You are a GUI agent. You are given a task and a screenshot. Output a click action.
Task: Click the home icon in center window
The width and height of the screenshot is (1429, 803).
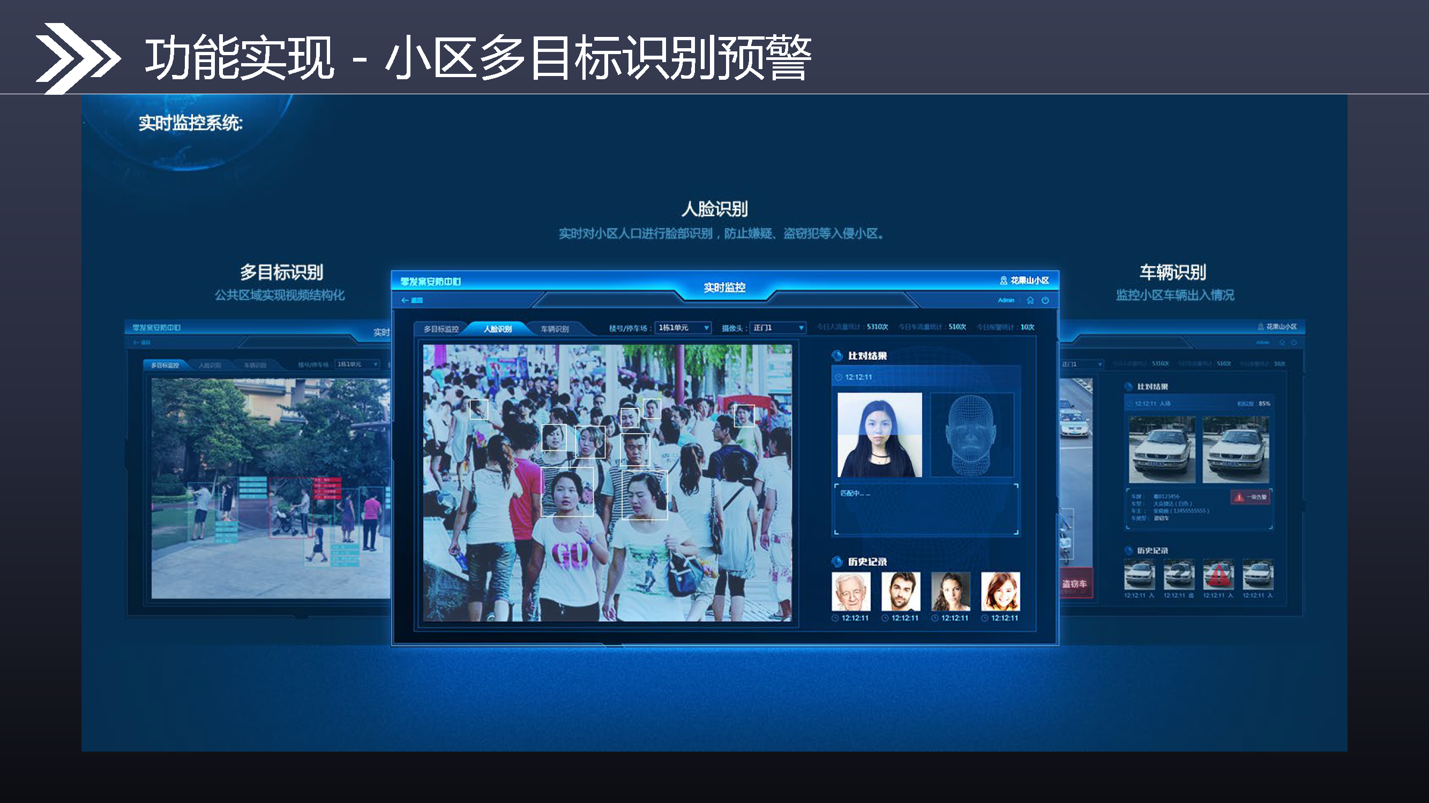(x=1030, y=300)
